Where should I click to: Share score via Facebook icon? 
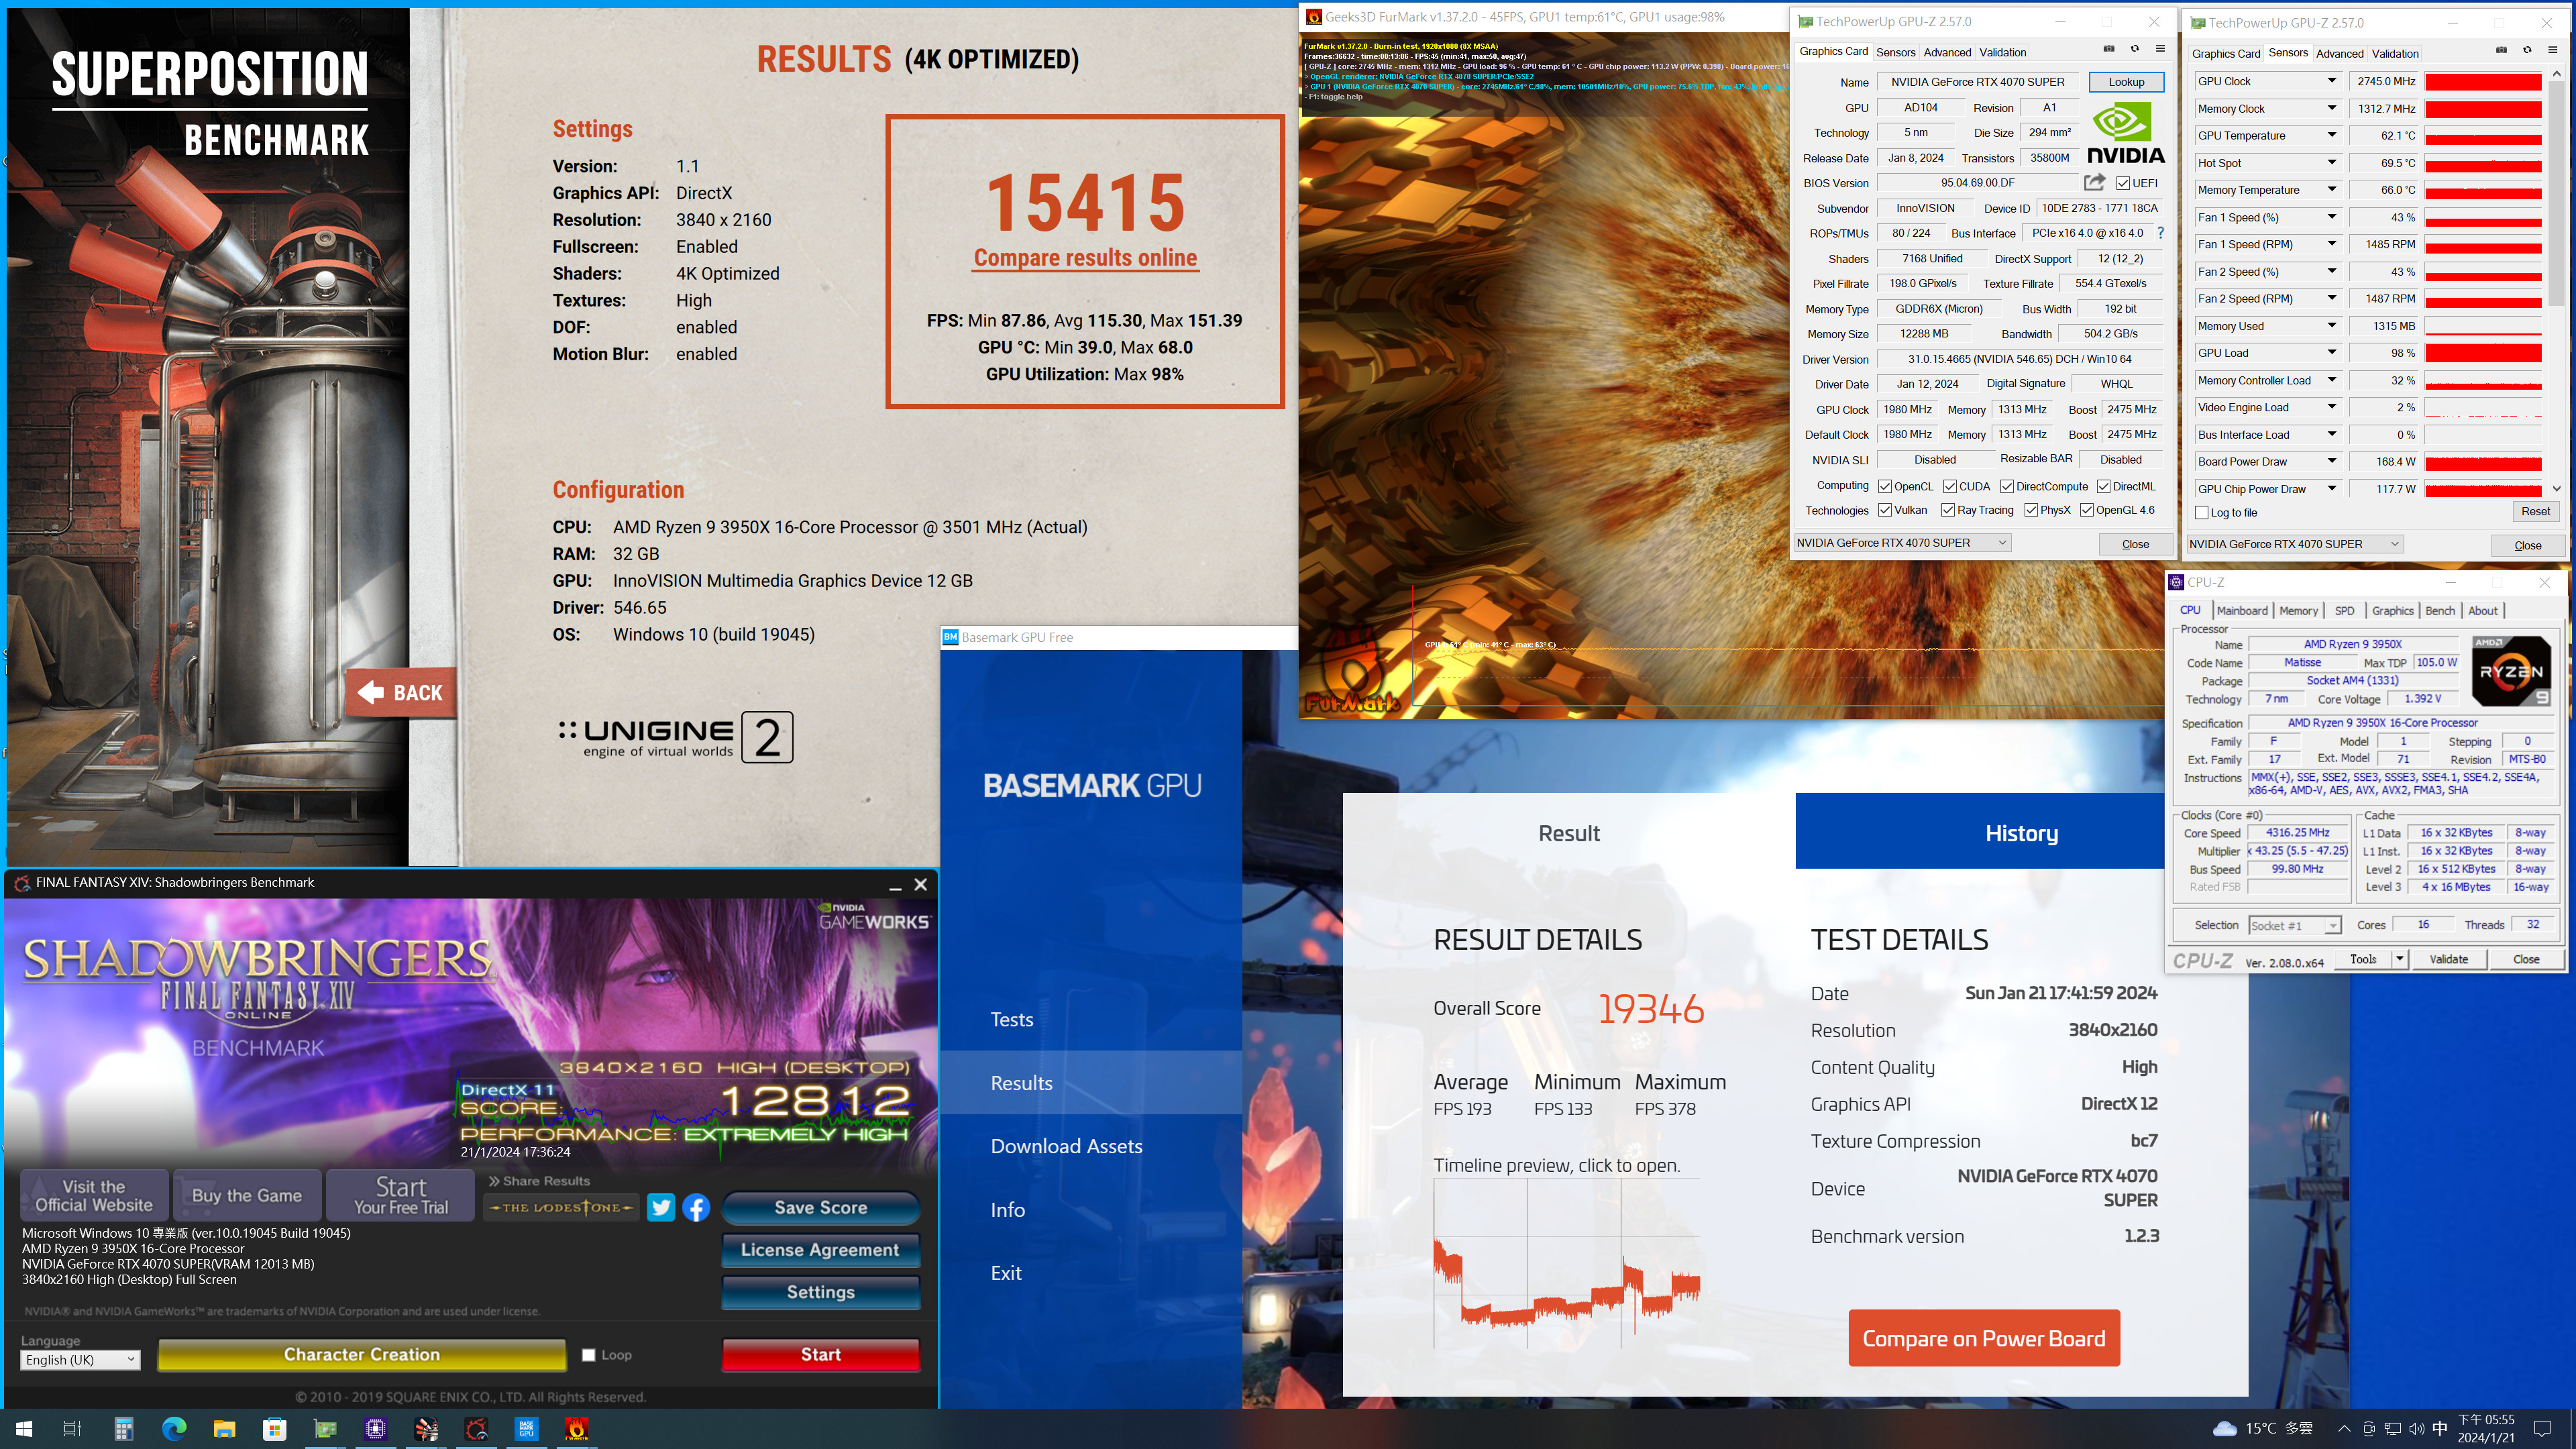[696, 1207]
